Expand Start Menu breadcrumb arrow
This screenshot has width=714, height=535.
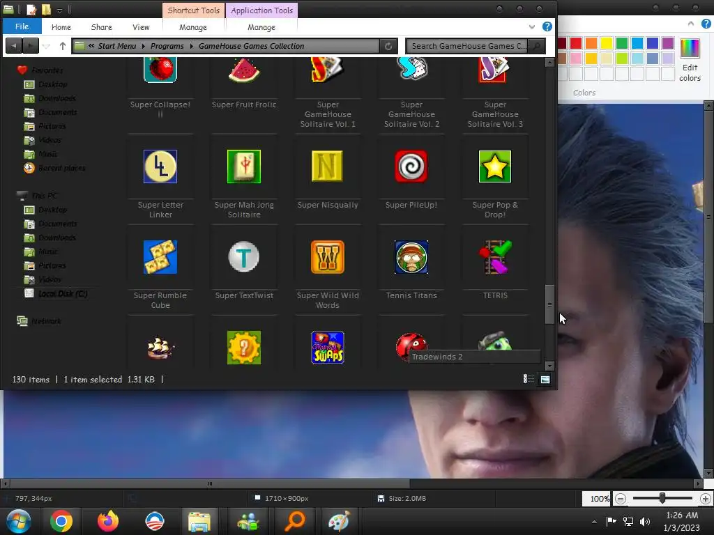144,46
